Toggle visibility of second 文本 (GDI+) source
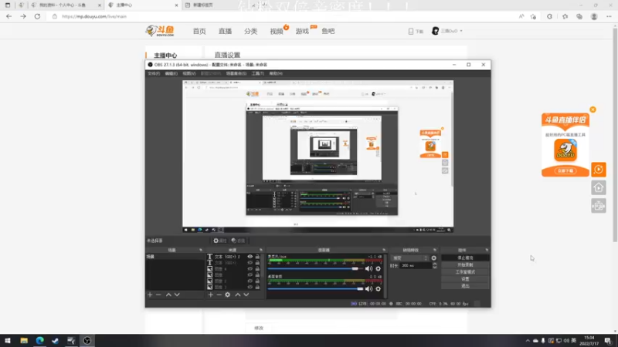The image size is (618, 347). coord(250,263)
